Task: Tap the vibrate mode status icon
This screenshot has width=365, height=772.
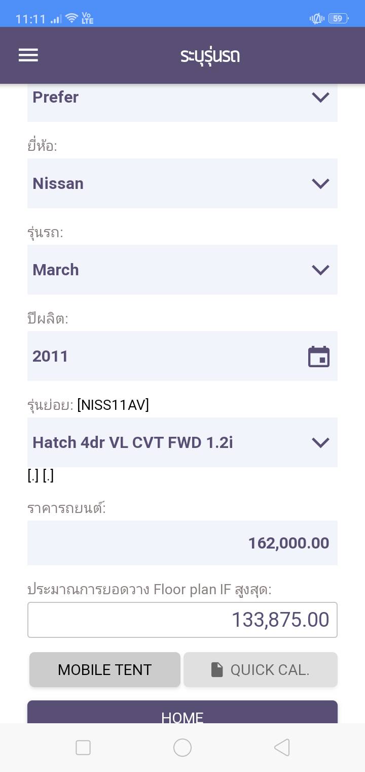Action: 316,19
